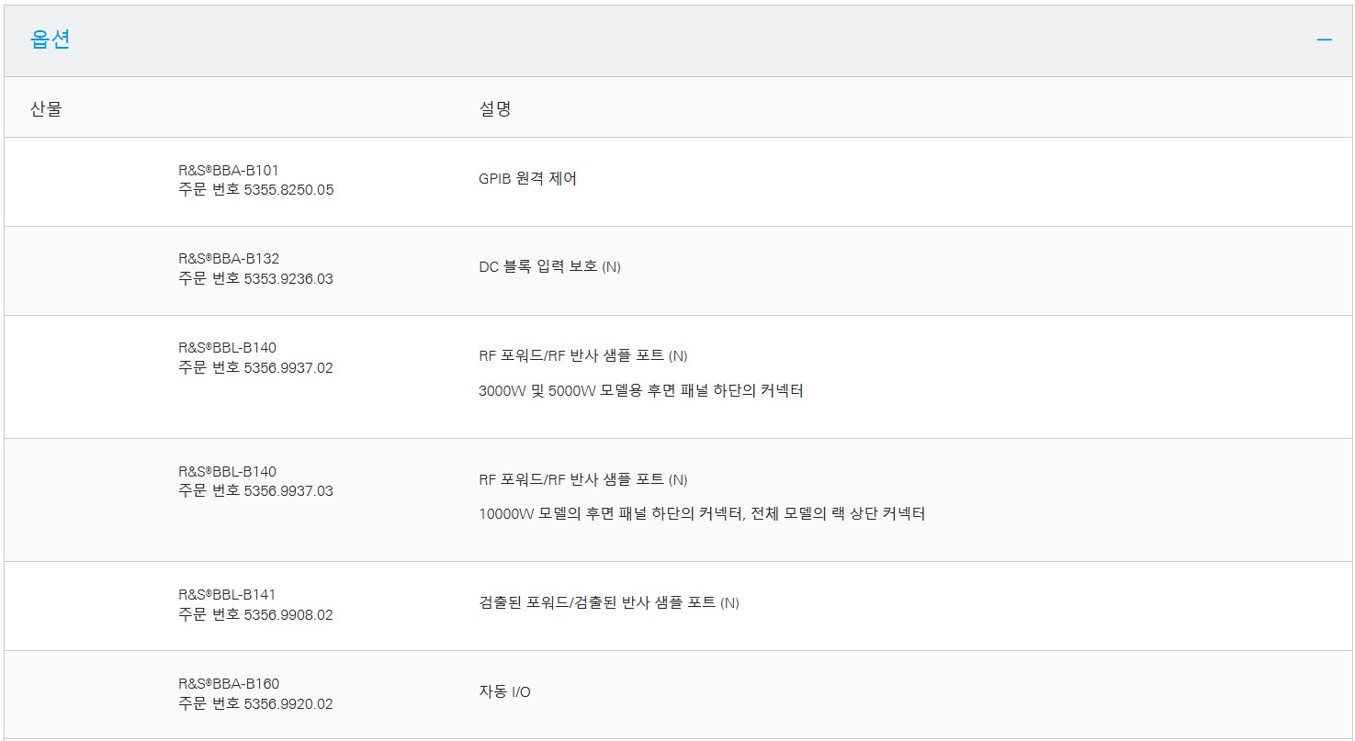Select the DC 블록 입력 보호 (N) text
The image size is (1355, 741).
click(x=549, y=267)
